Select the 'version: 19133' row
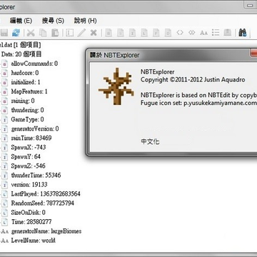The height and width of the screenshot is (257, 257). 29,185
